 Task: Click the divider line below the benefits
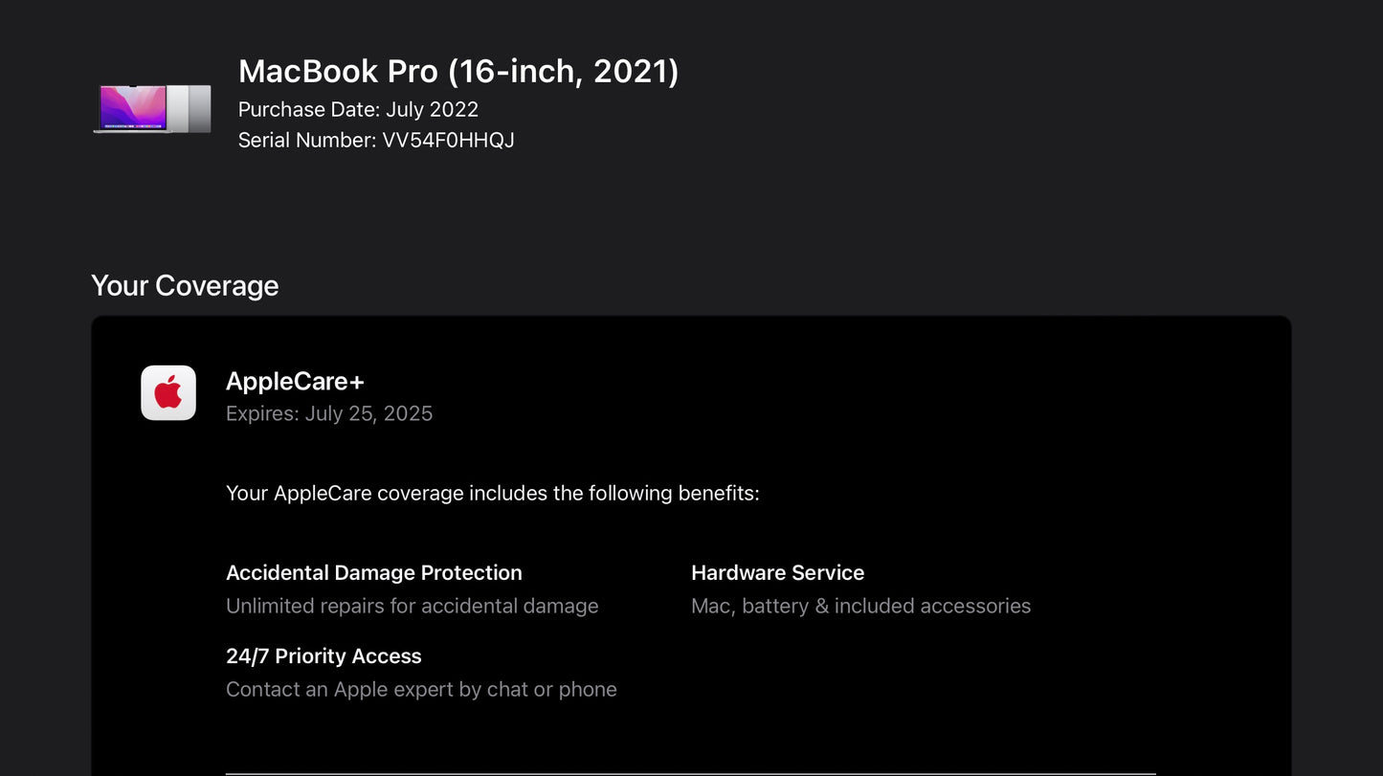pos(691,770)
